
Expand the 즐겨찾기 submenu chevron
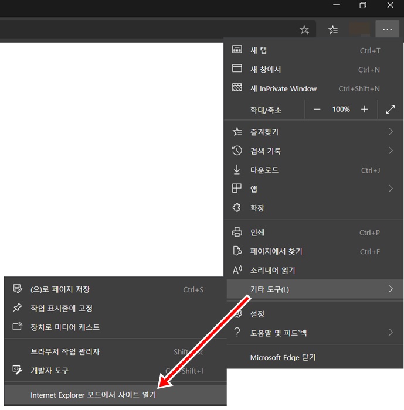point(391,132)
